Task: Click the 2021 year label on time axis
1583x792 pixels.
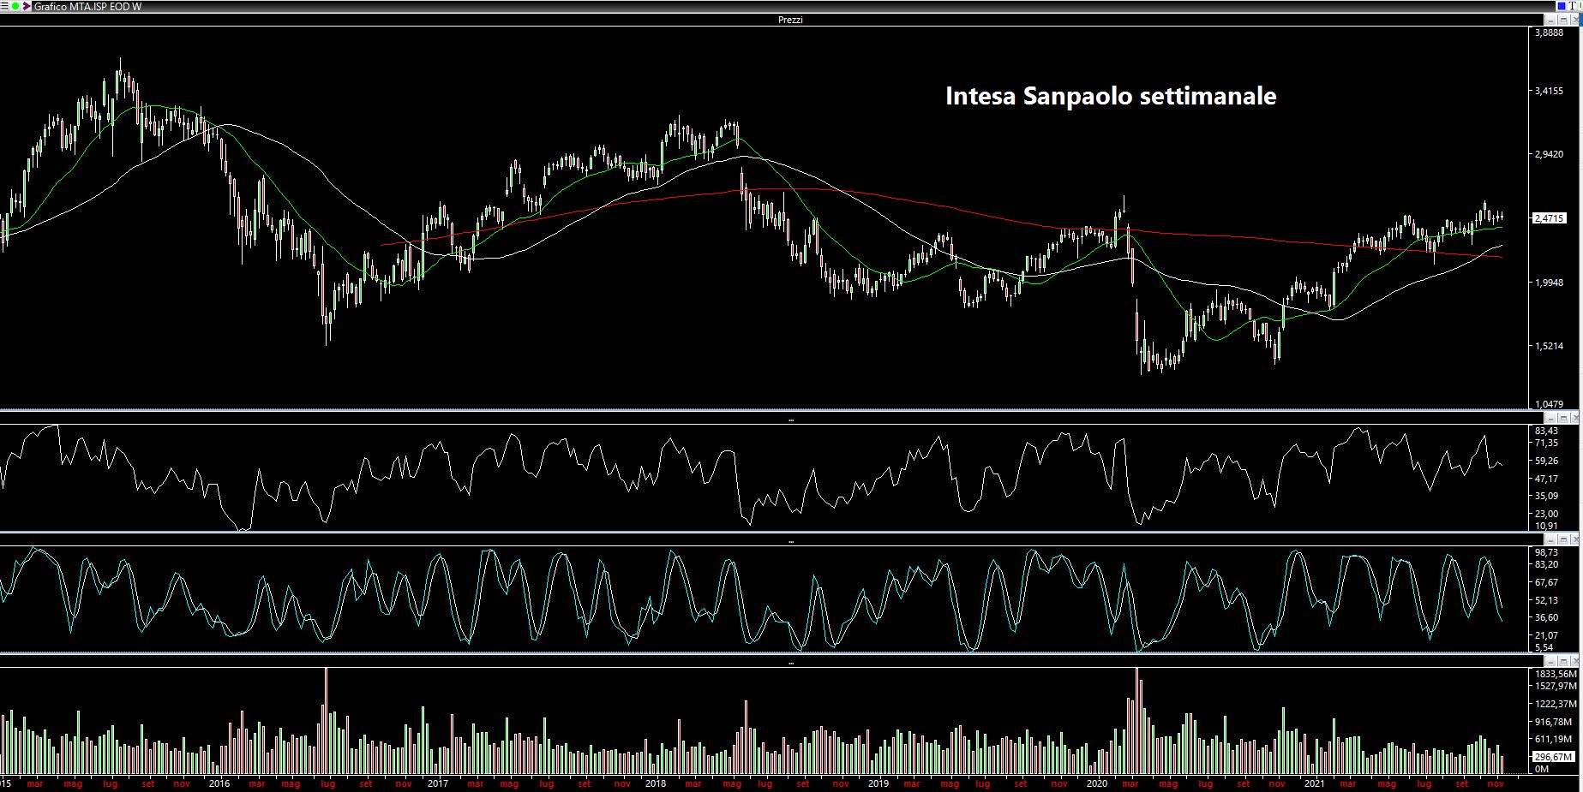Action: tap(1315, 783)
